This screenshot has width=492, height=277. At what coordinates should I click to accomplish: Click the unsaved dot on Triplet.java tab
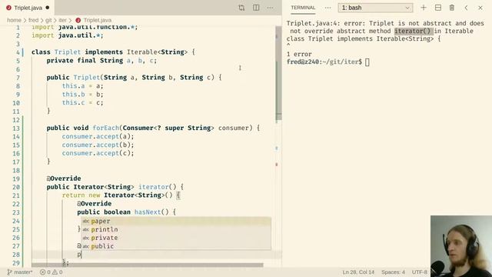point(48,8)
